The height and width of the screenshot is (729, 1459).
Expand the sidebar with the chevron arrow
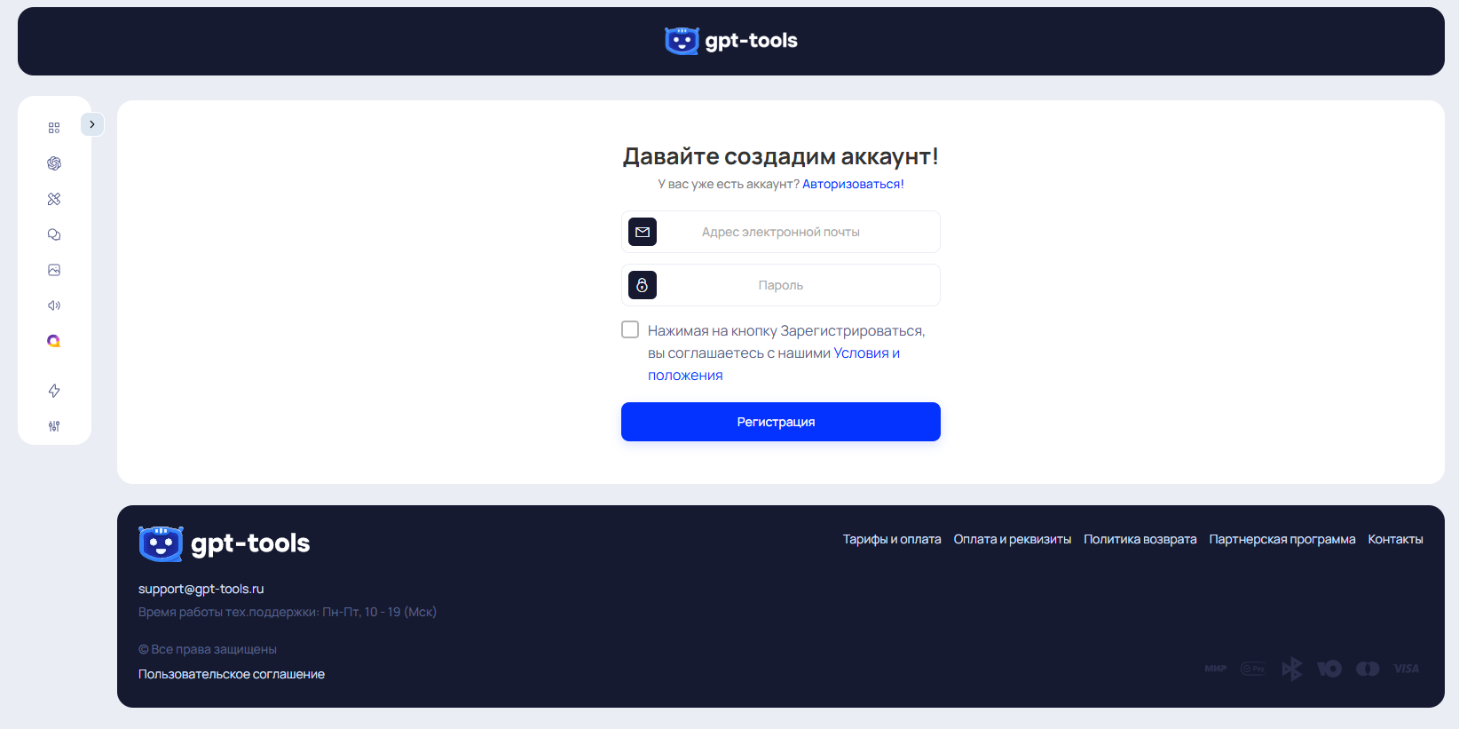coord(92,124)
